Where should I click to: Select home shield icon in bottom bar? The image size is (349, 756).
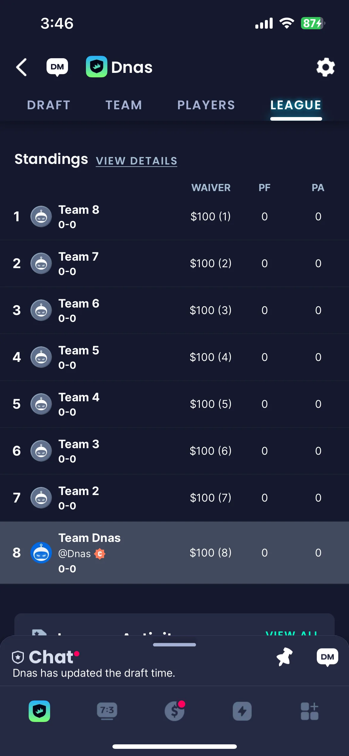click(39, 711)
